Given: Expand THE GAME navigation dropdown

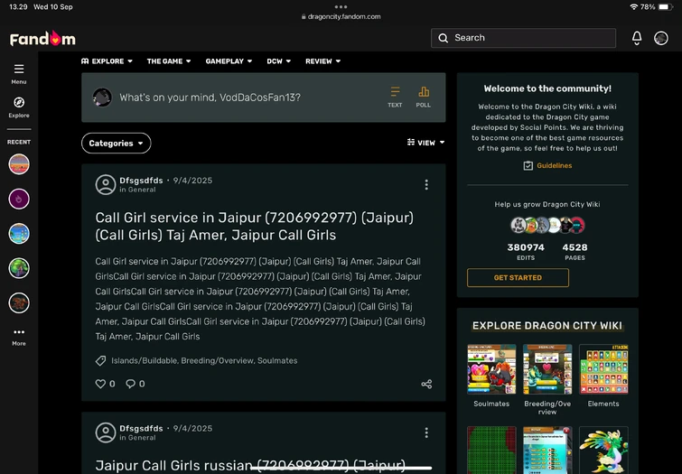Looking at the screenshot, I should 169,61.
